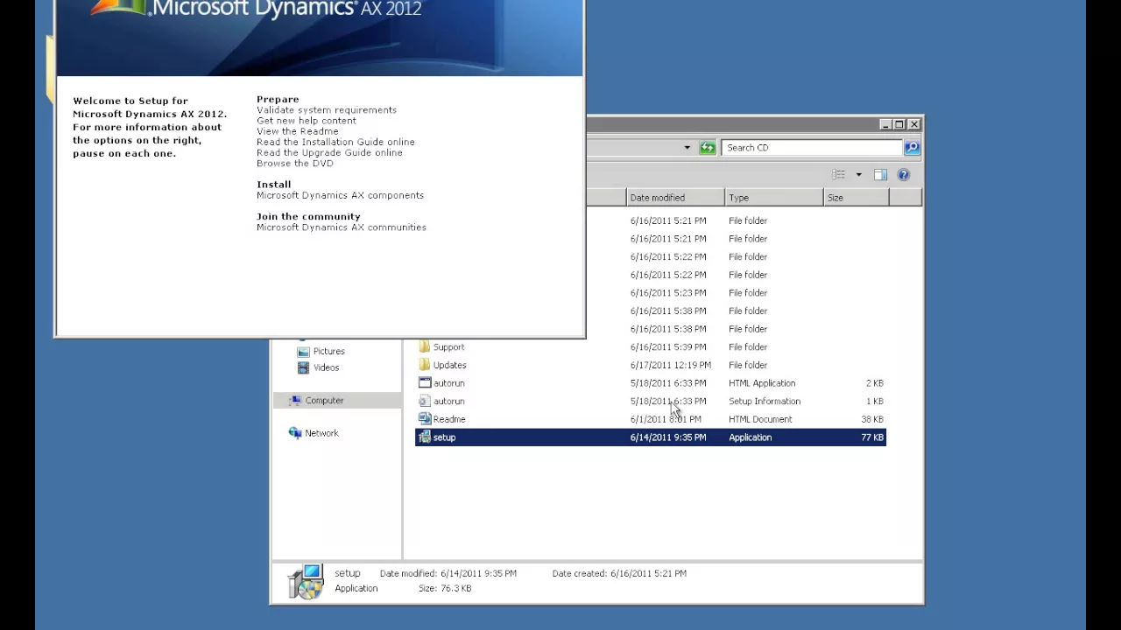Toggle the preview pane icon
The height and width of the screenshot is (630, 1121).
tap(880, 175)
